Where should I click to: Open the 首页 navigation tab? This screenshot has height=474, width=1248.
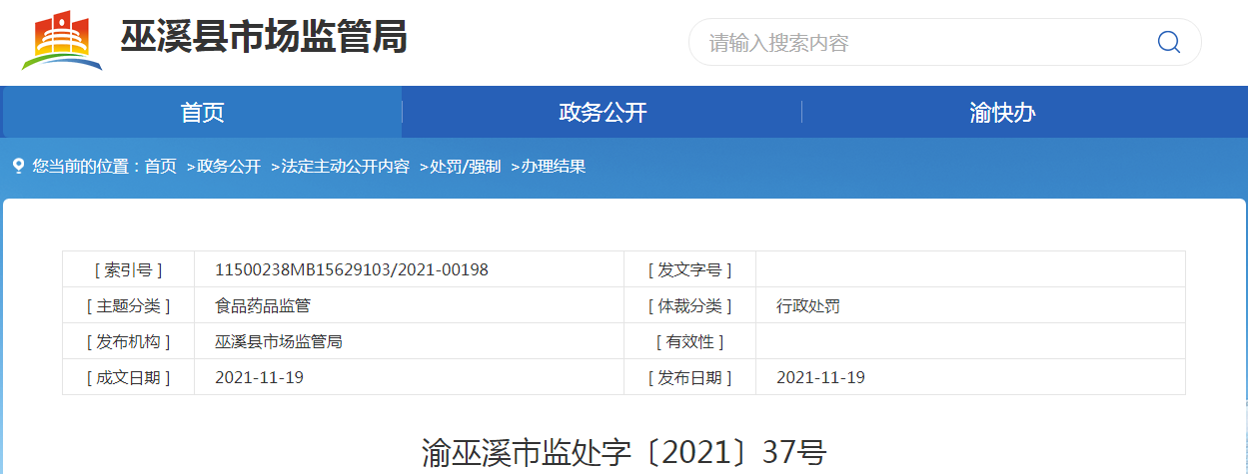pyautogui.click(x=203, y=112)
